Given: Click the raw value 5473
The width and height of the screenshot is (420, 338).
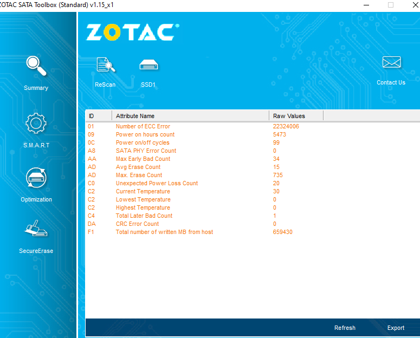Looking at the screenshot, I should tap(280, 134).
